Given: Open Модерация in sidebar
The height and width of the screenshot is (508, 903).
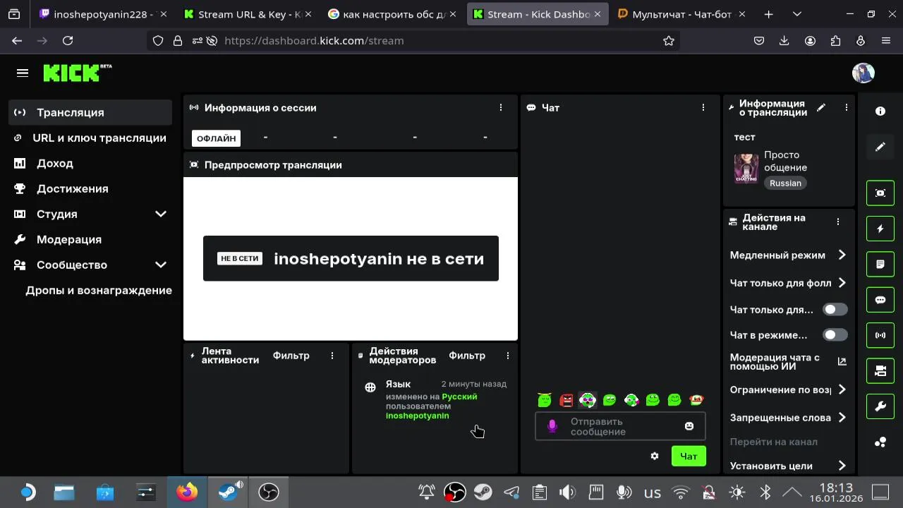Looking at the screenshot, I should tap(90, 239).
